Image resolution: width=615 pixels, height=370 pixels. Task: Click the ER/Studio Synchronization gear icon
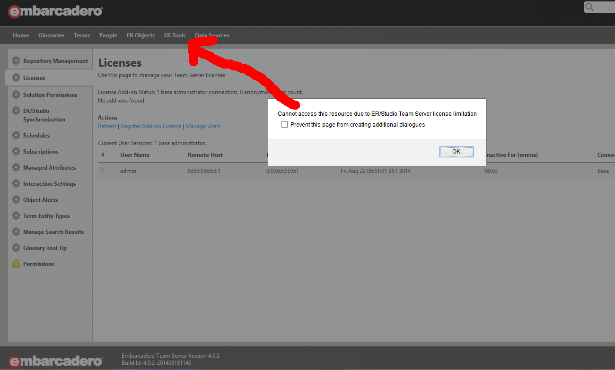16,111
